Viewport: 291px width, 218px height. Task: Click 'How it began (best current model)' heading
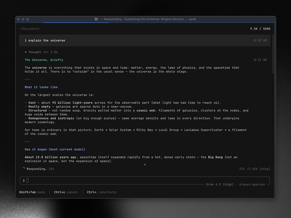(55, 149)
